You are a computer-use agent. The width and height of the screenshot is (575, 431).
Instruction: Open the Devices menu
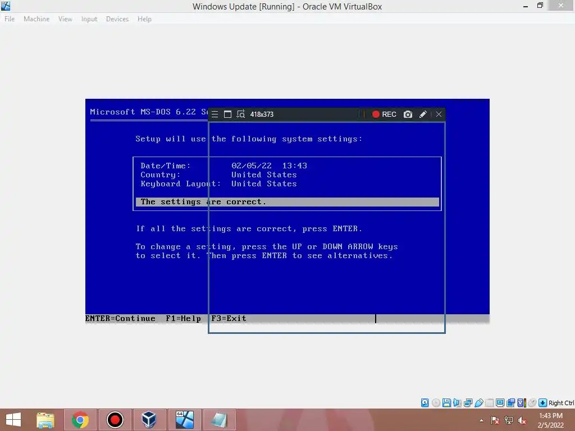[x=117, y=19]
